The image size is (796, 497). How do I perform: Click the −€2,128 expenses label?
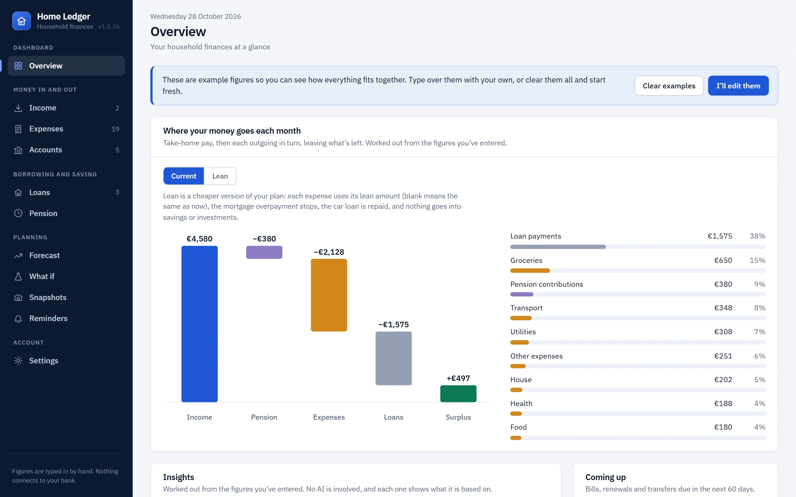[x=329, y=252]
